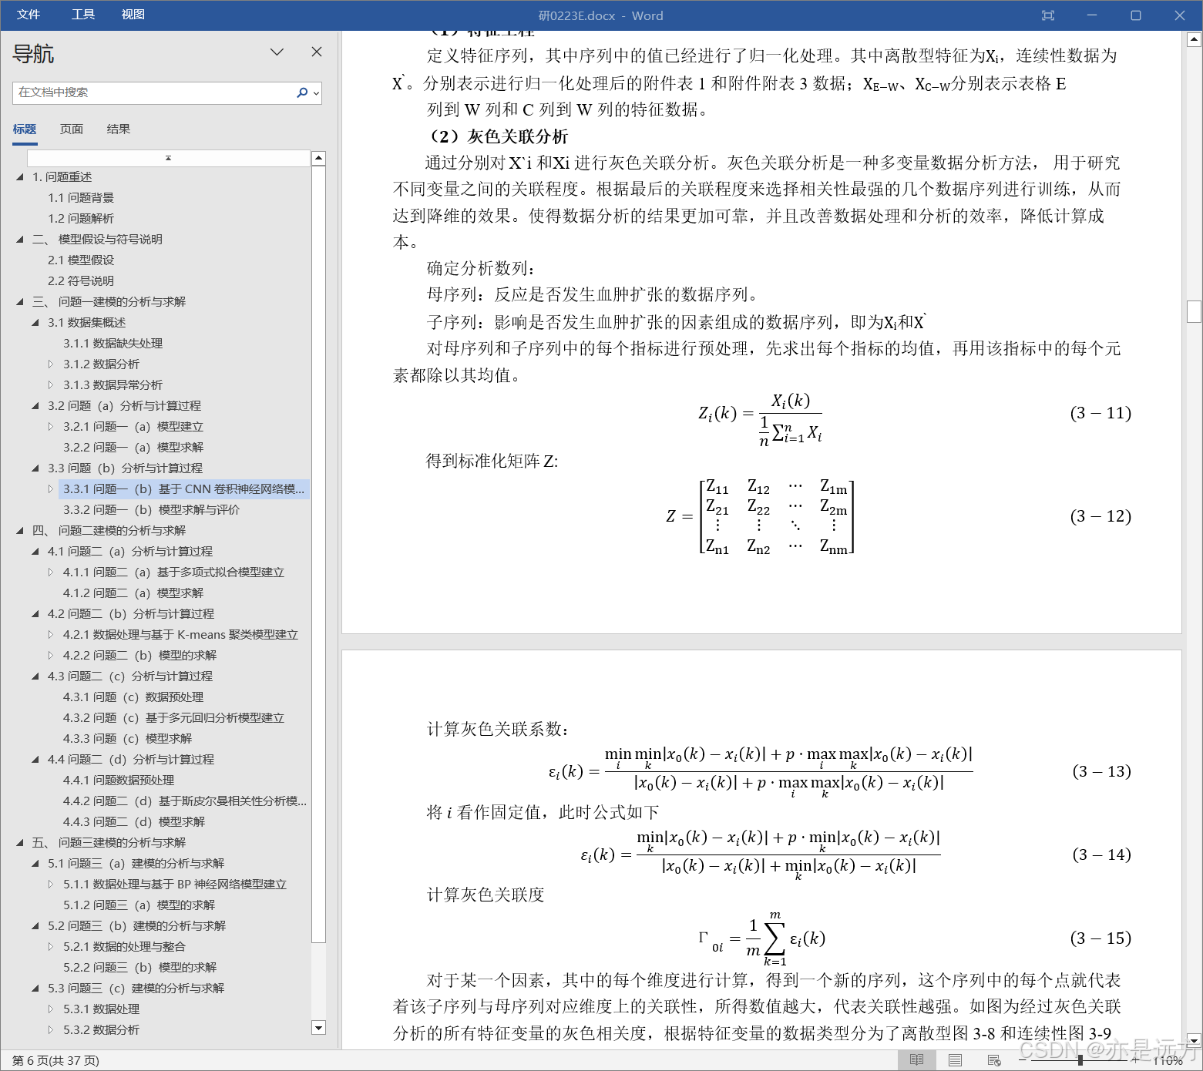The width and height of the screenshot is (1203, 1071).
Task: Click the document vertical scrollbar thumb
Action: (x=1195, y=311)
